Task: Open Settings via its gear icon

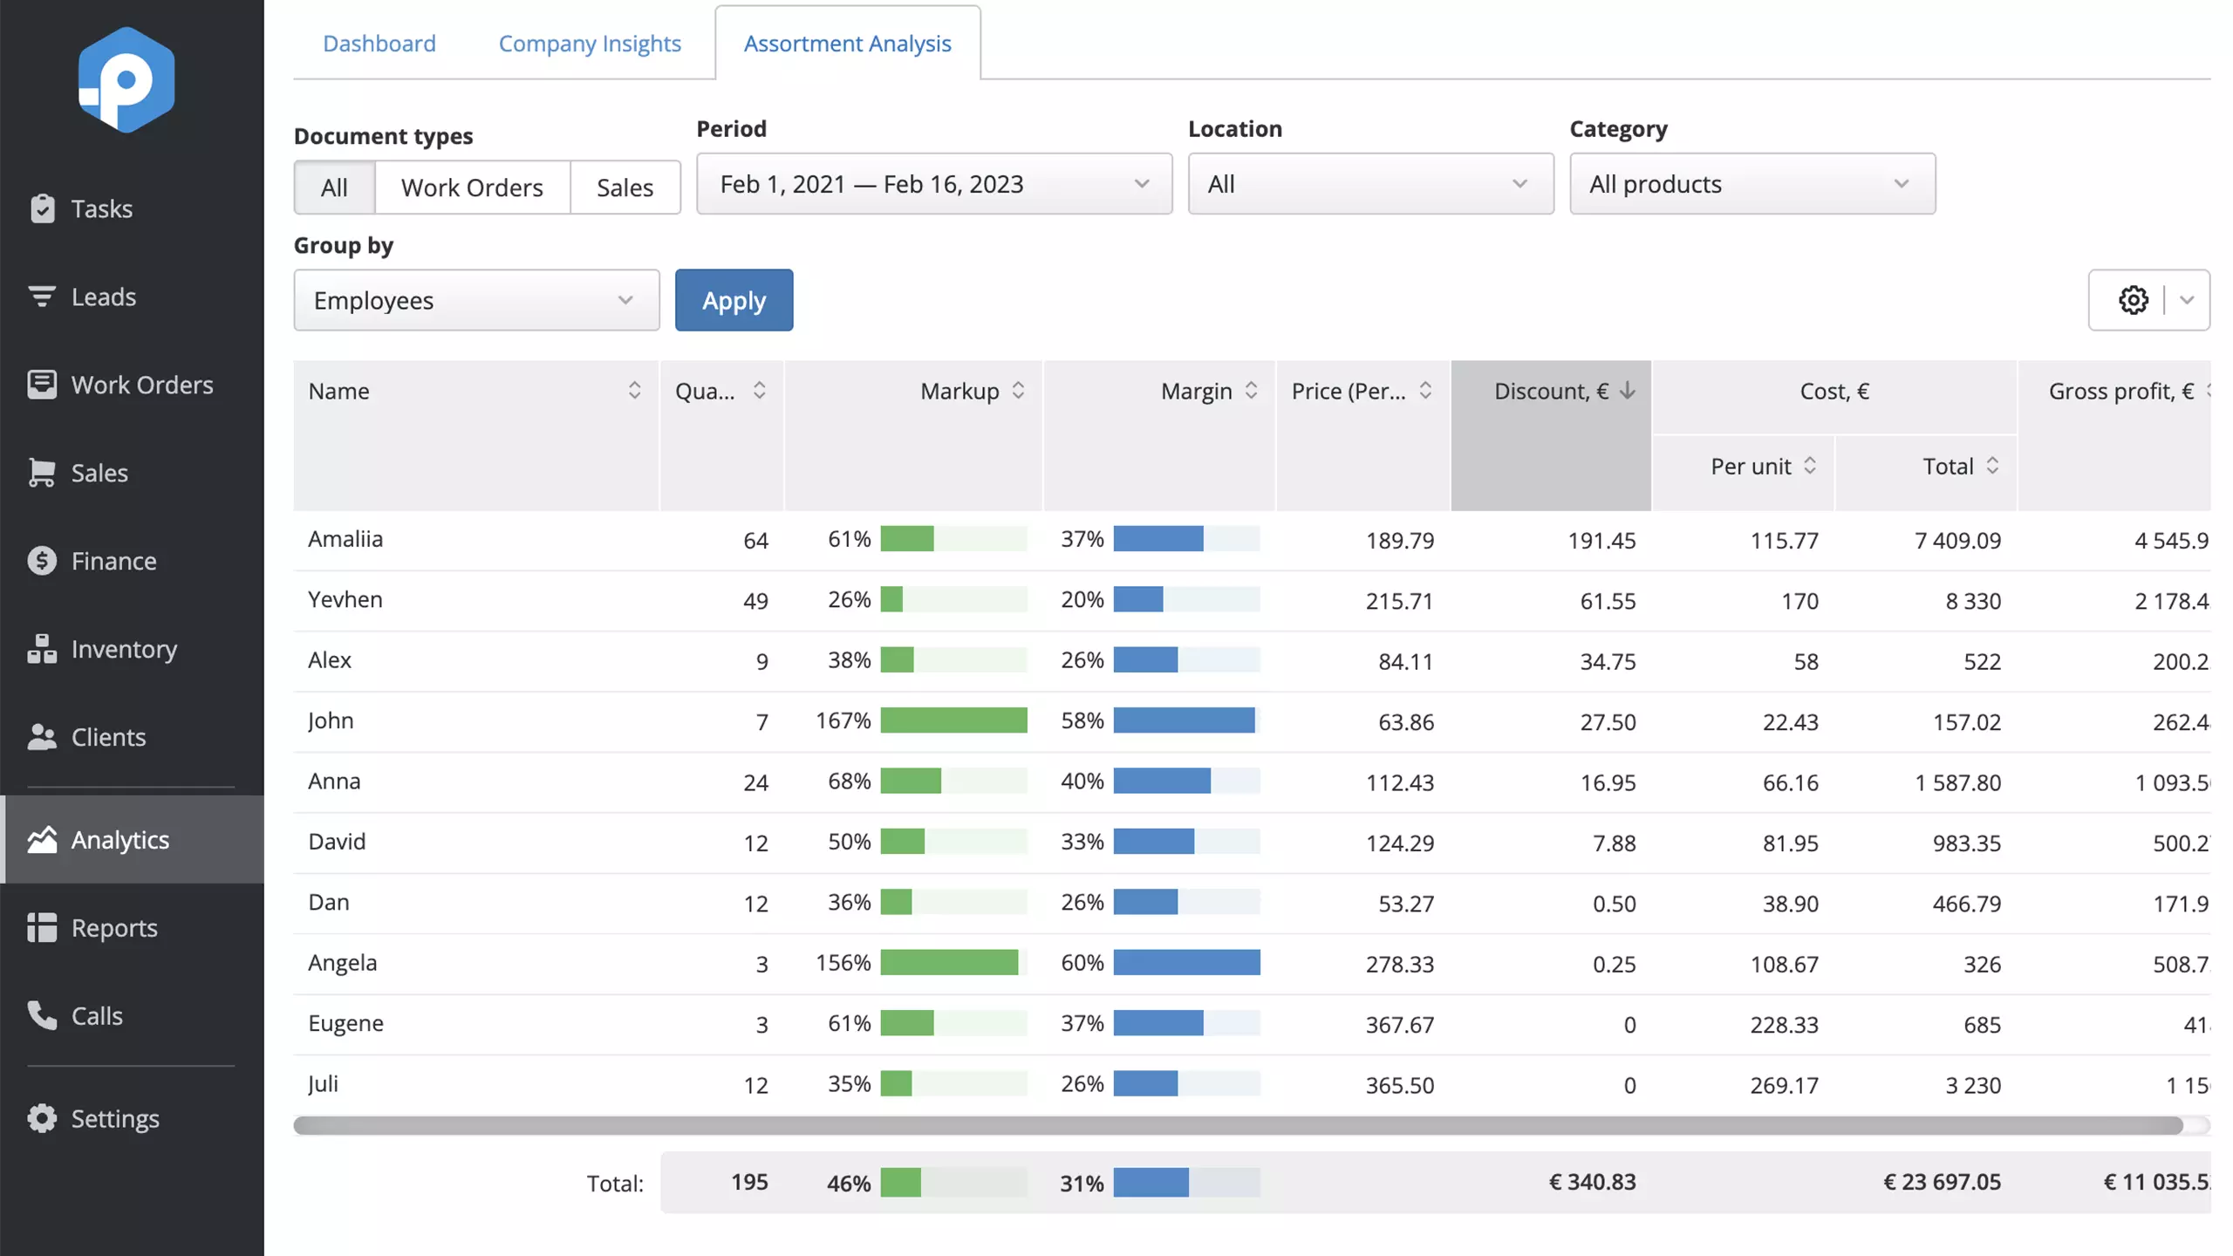Action: coord(42,1118)
